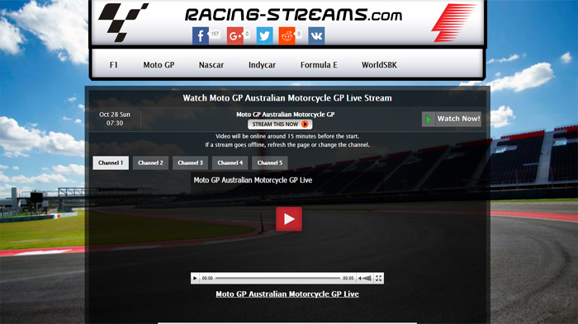The height and width of the screenshot is (324, 578).
Task: Share the page on Facebook
Action: tap(200, 35)
